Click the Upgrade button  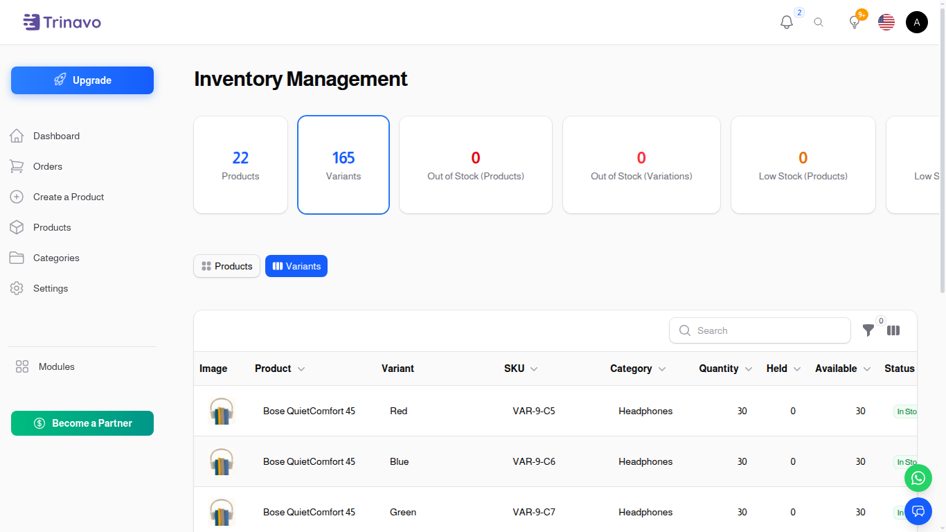click(x=82, y=80)
